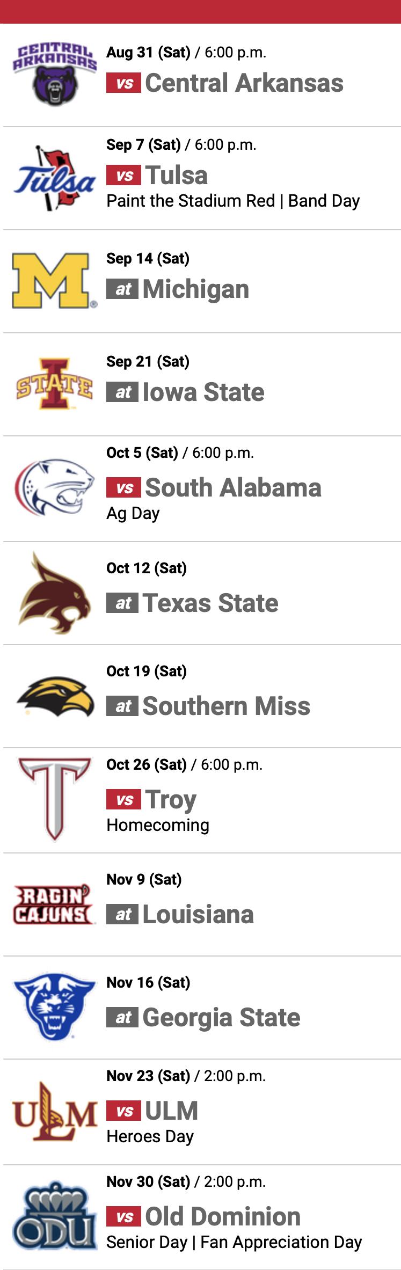The height and width of the screenshot is (1270, 401).
Task: Click the Michigan opponent name
Action: (x=195, y=289)
